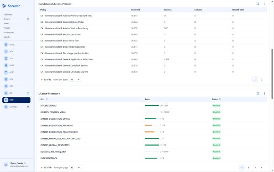274x172 pixels.
Task: Select the General Applications SAML MFA policy
Action: coord(153,59)
